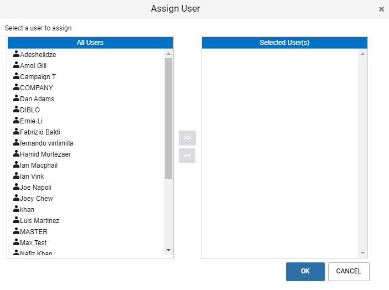
Task: Select the user icon for Dan Adams
Action: 17,98
